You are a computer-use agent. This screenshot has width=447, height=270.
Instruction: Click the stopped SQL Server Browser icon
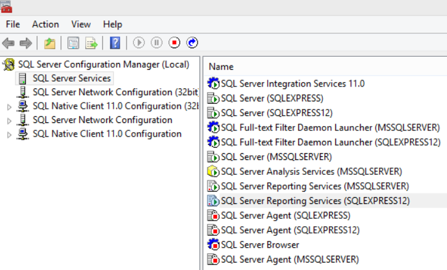click(213, 245)
